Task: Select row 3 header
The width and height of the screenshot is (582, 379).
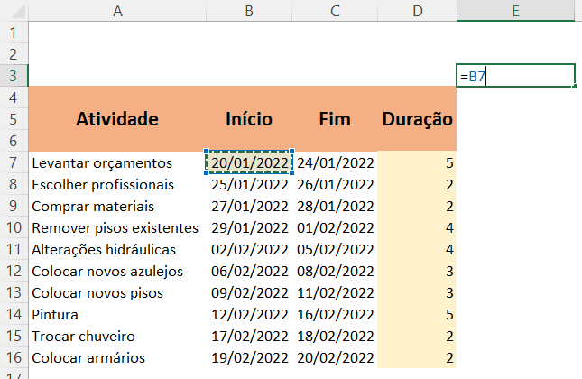Action: point(14,76)
